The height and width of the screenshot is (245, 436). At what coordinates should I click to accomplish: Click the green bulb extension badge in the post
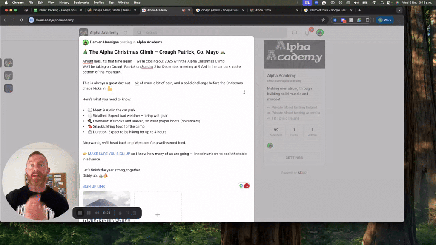241,186
